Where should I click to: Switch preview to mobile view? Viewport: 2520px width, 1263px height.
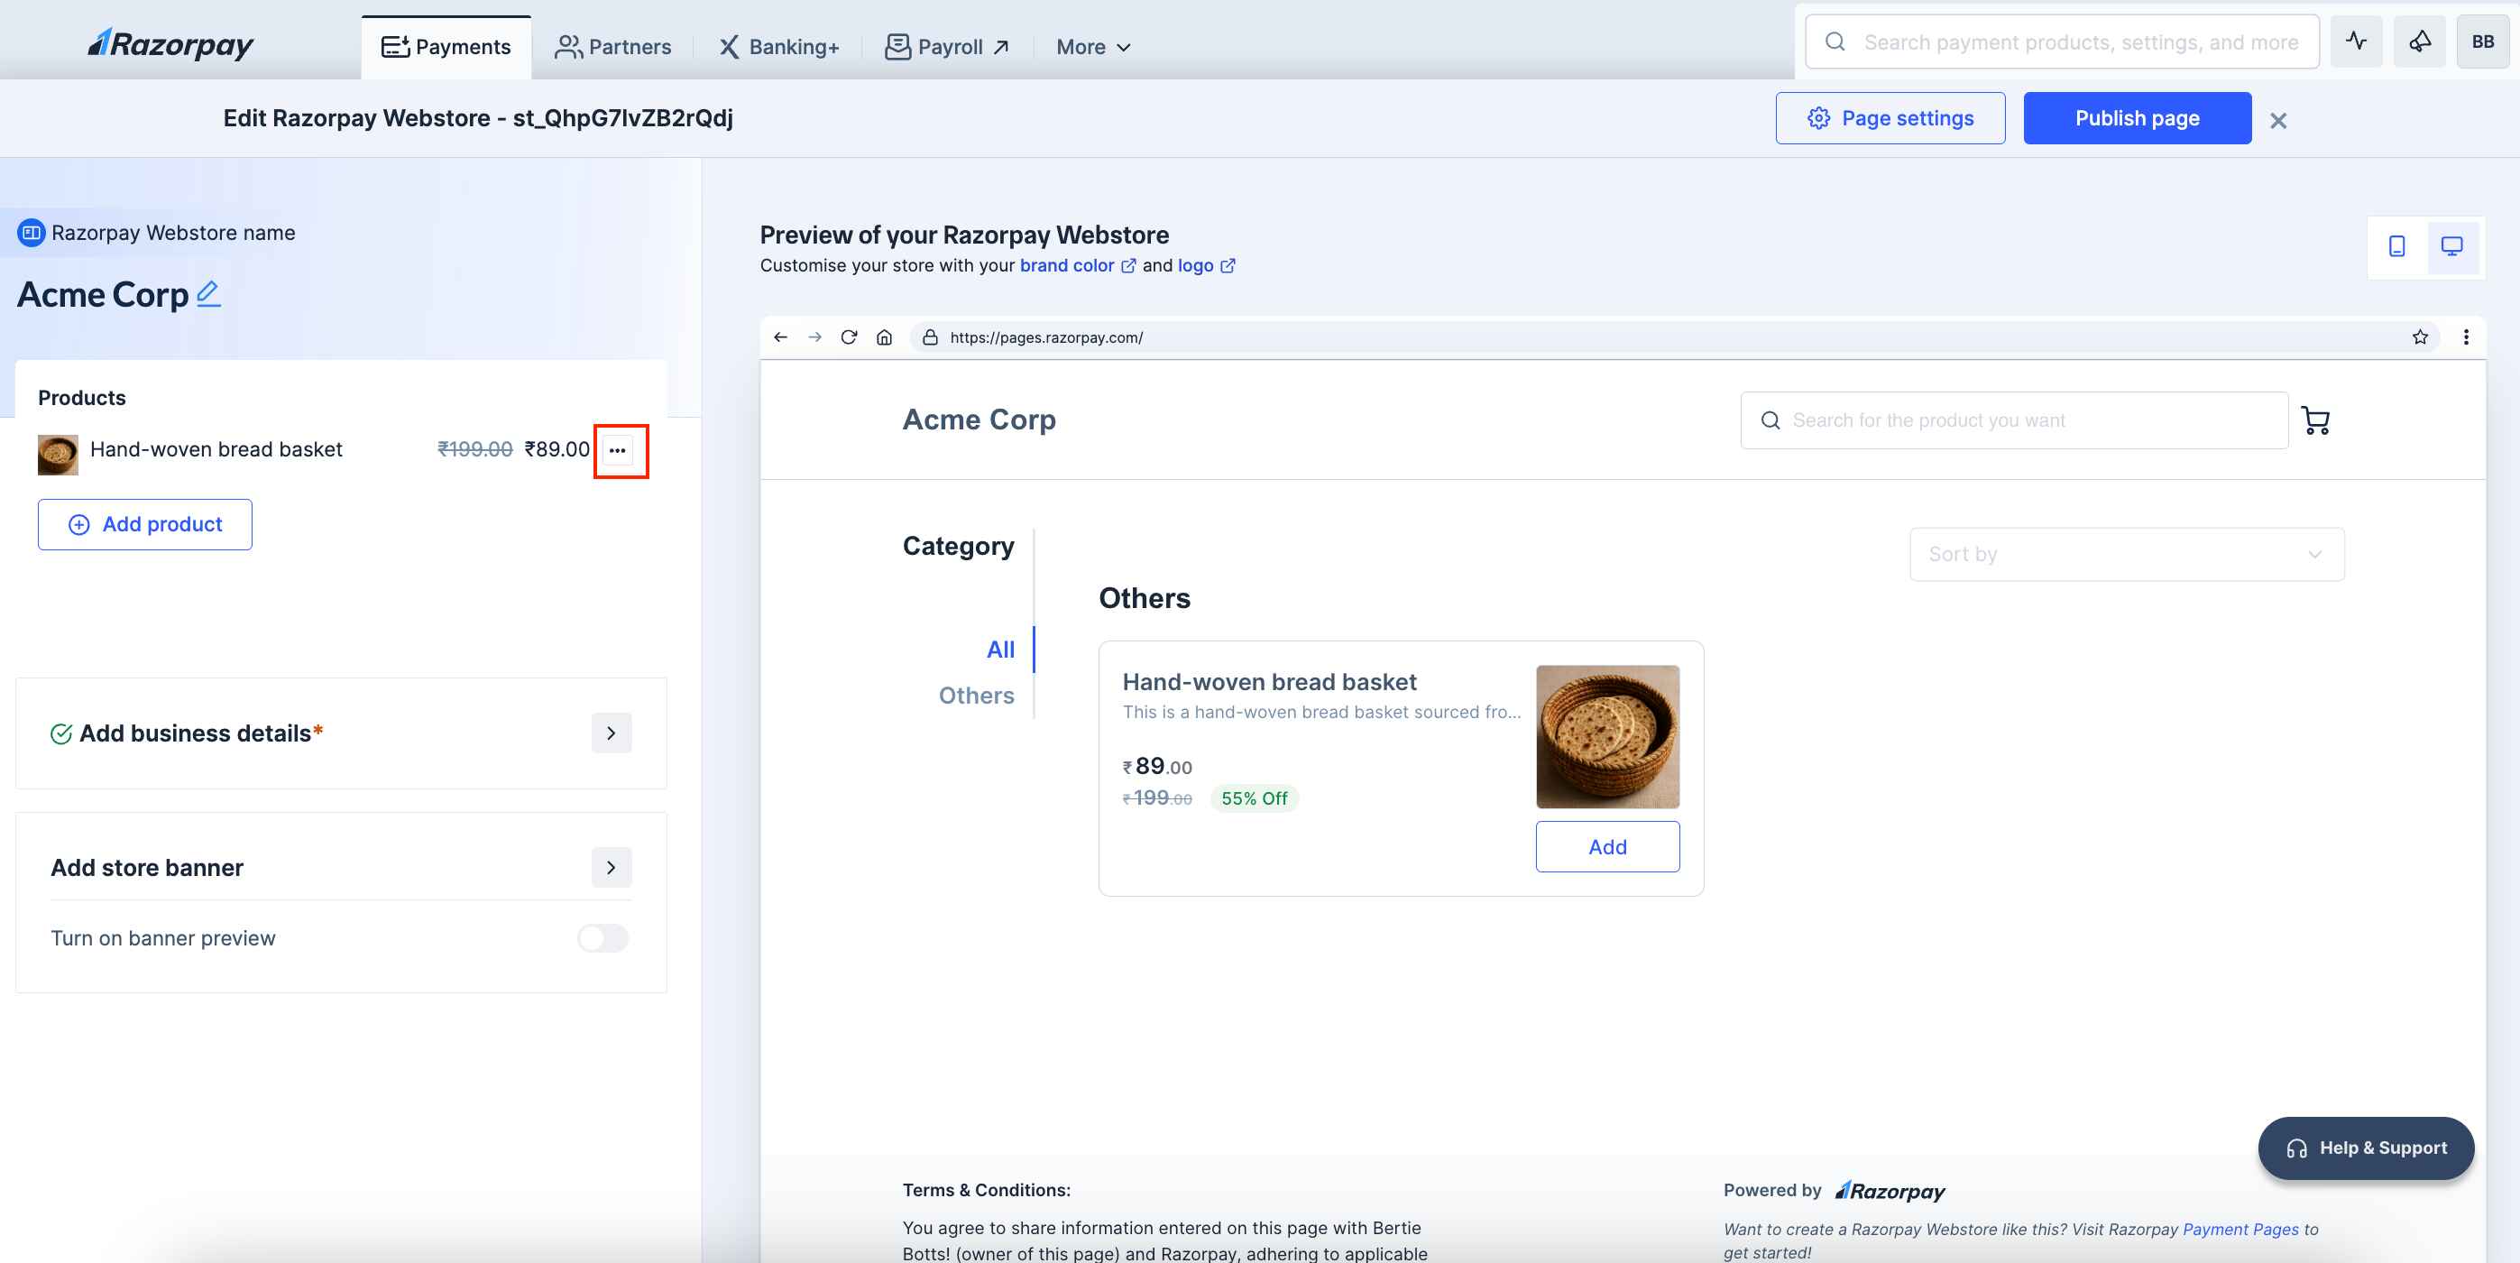point(2396,246)
